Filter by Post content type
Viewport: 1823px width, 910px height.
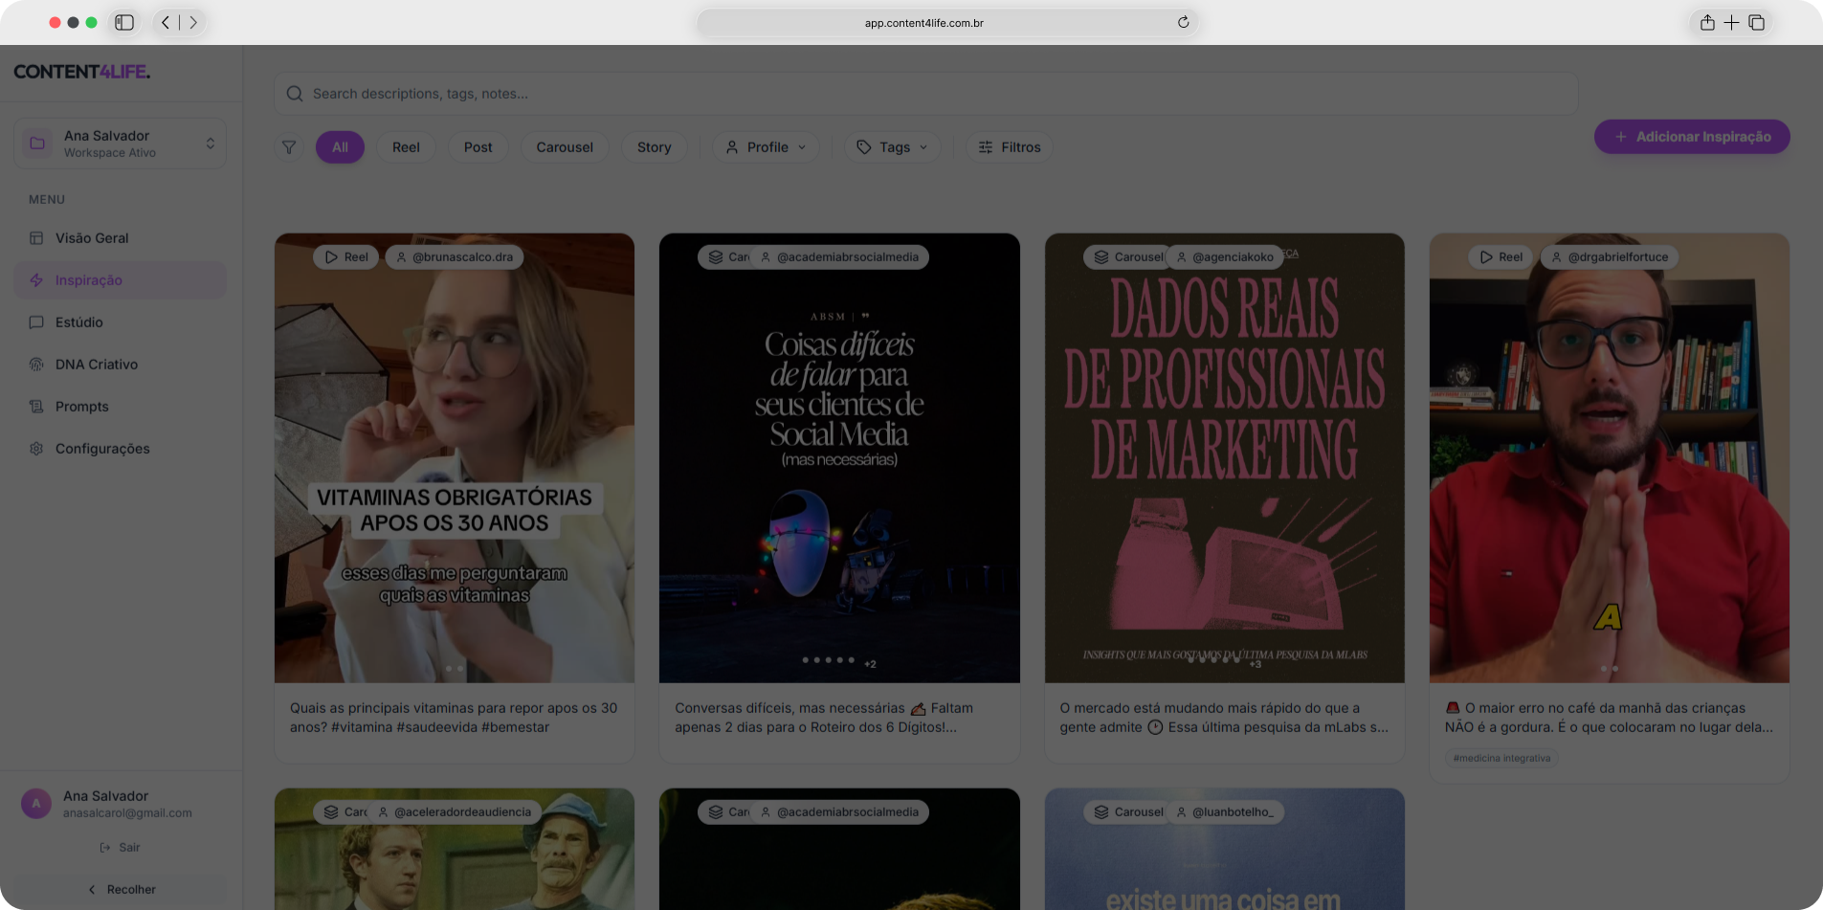[x=478, y=147]
